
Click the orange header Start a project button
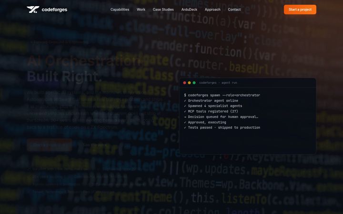tap(300, 10)
